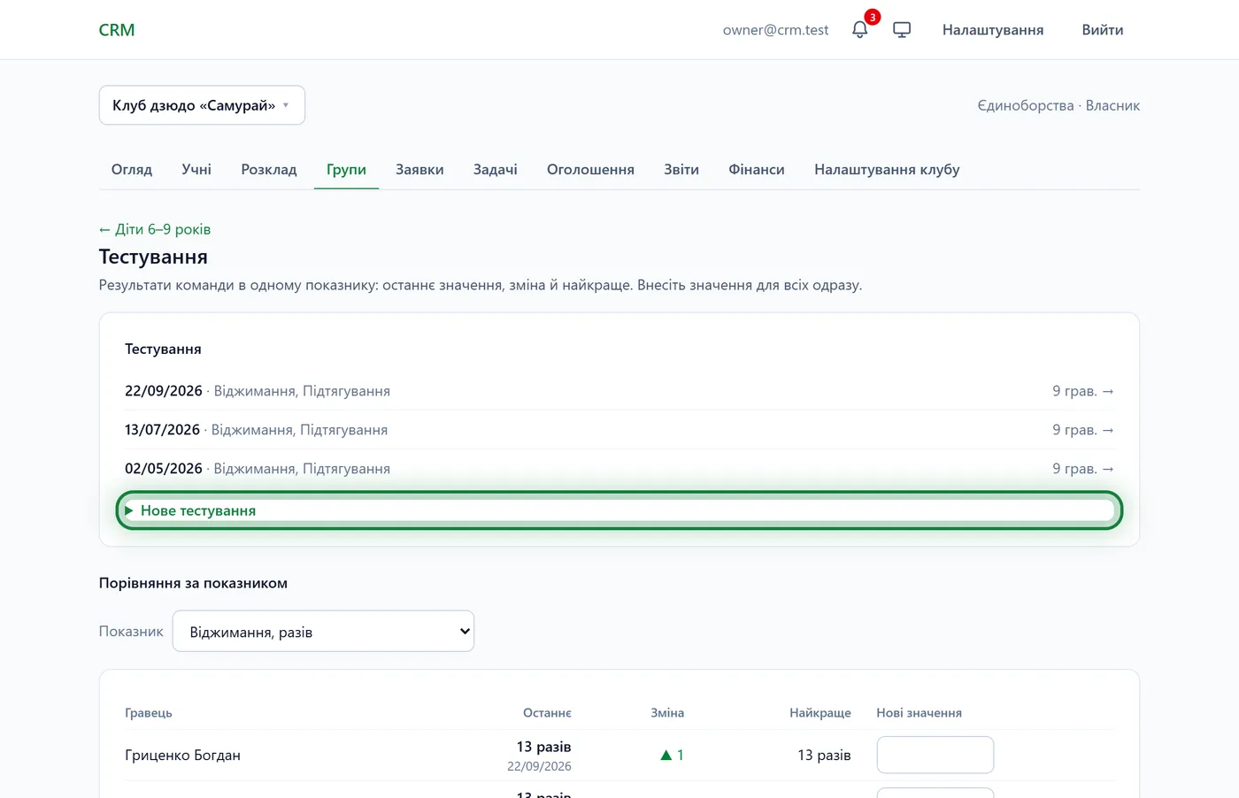Open the Розклад tab
The height and width of the screenshot is (798, 1239).
pyautogui.click(x=269, y=169)
